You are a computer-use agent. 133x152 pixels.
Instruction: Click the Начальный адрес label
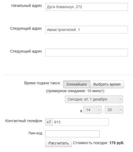(27, 6)
